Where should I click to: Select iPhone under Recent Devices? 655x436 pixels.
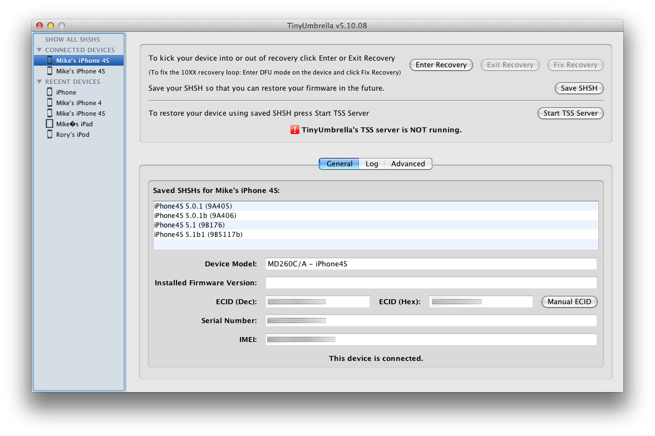(78, 92)
